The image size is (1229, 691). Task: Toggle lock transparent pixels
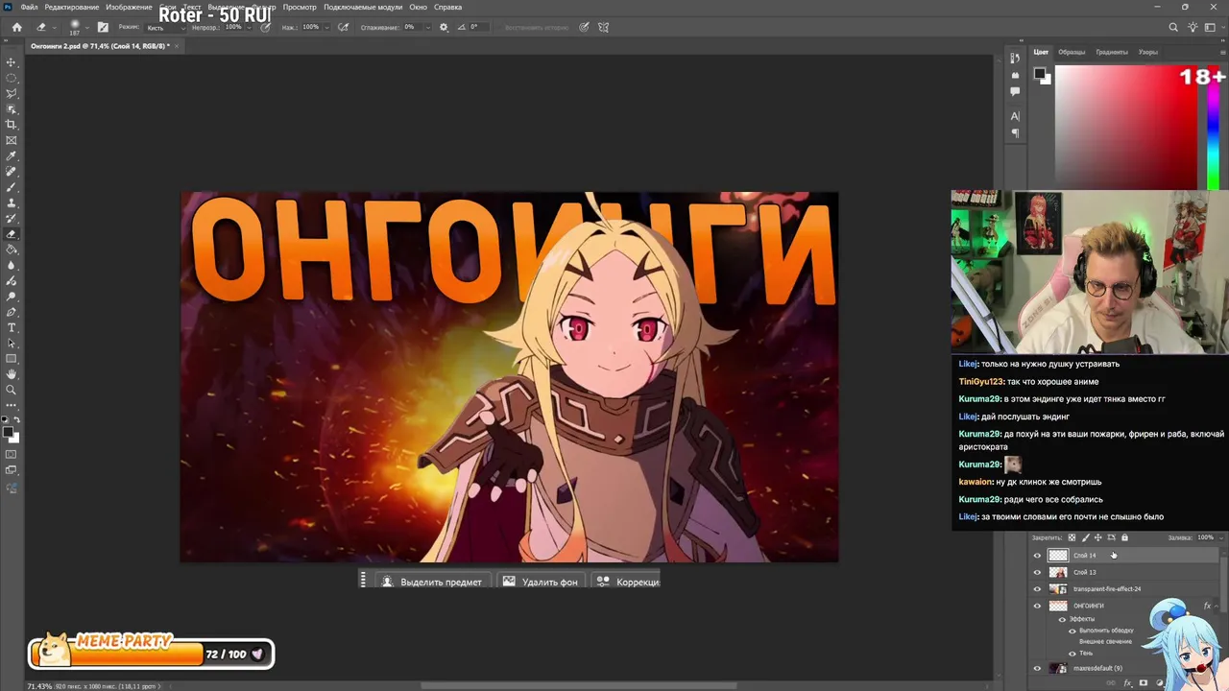coord(1072,537)
